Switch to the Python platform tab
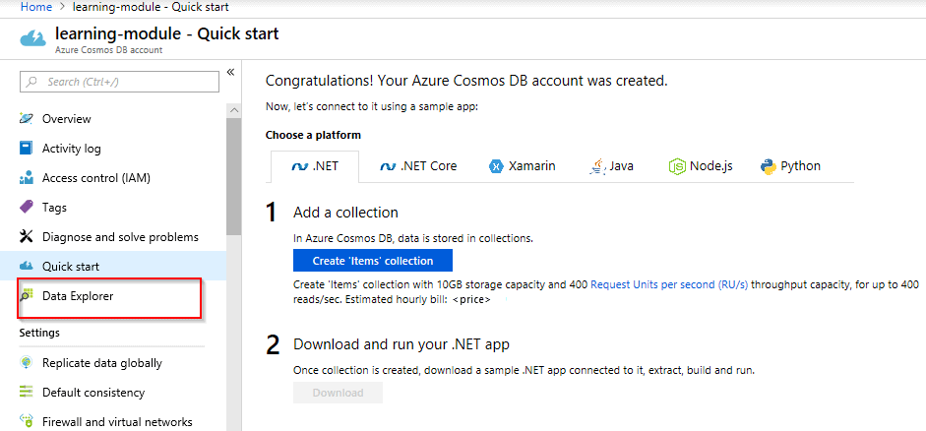 [x=790, y=166]
